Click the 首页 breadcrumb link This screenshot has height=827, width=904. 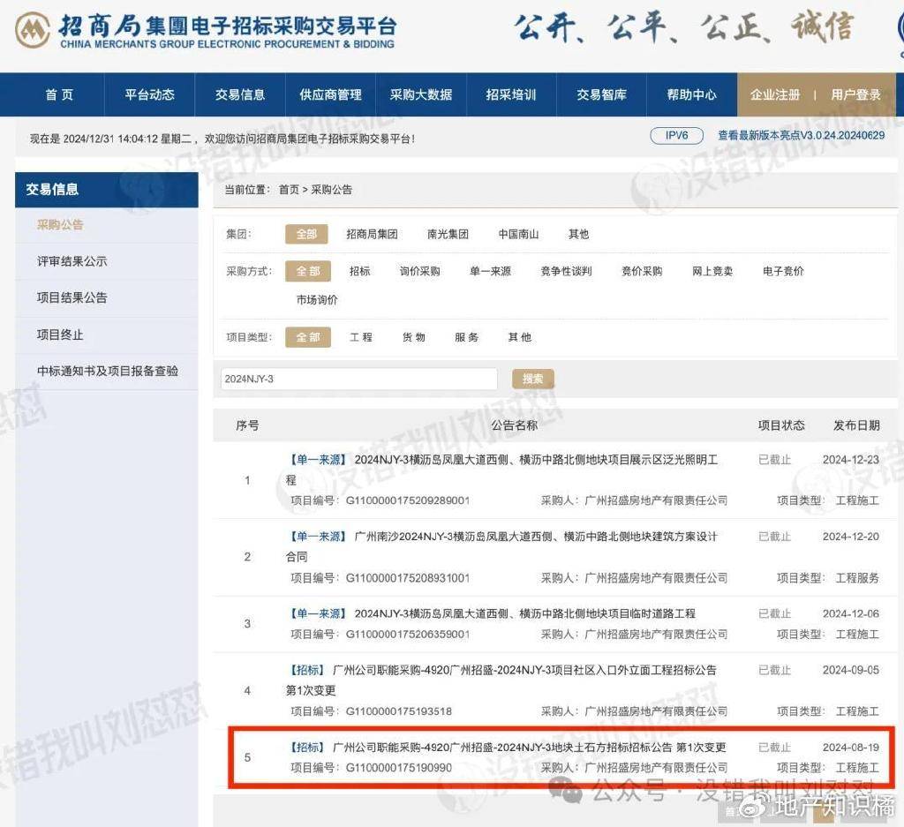pyautogui.click(x=289, y=190)
